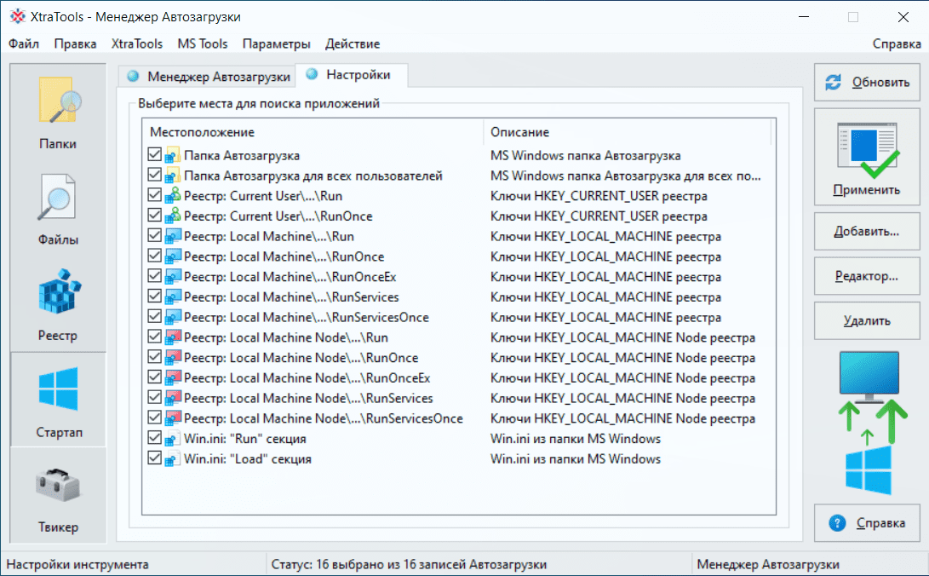Screen dimensions: 929x576
Task: Open the MS Tools menu
Action: 203,43
